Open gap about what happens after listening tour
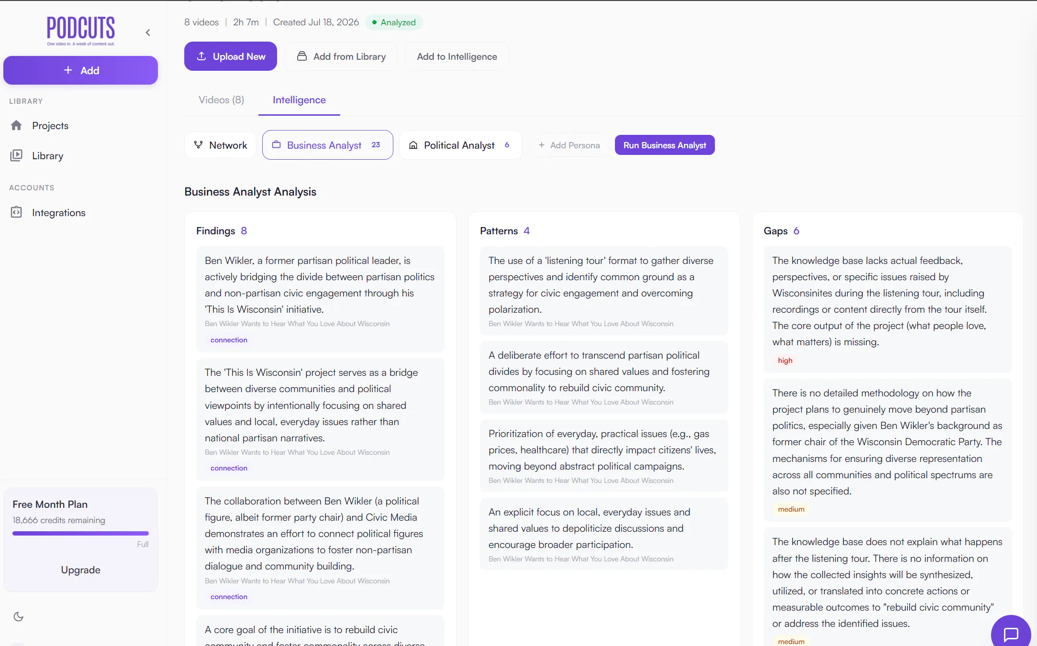 (888, 587)
